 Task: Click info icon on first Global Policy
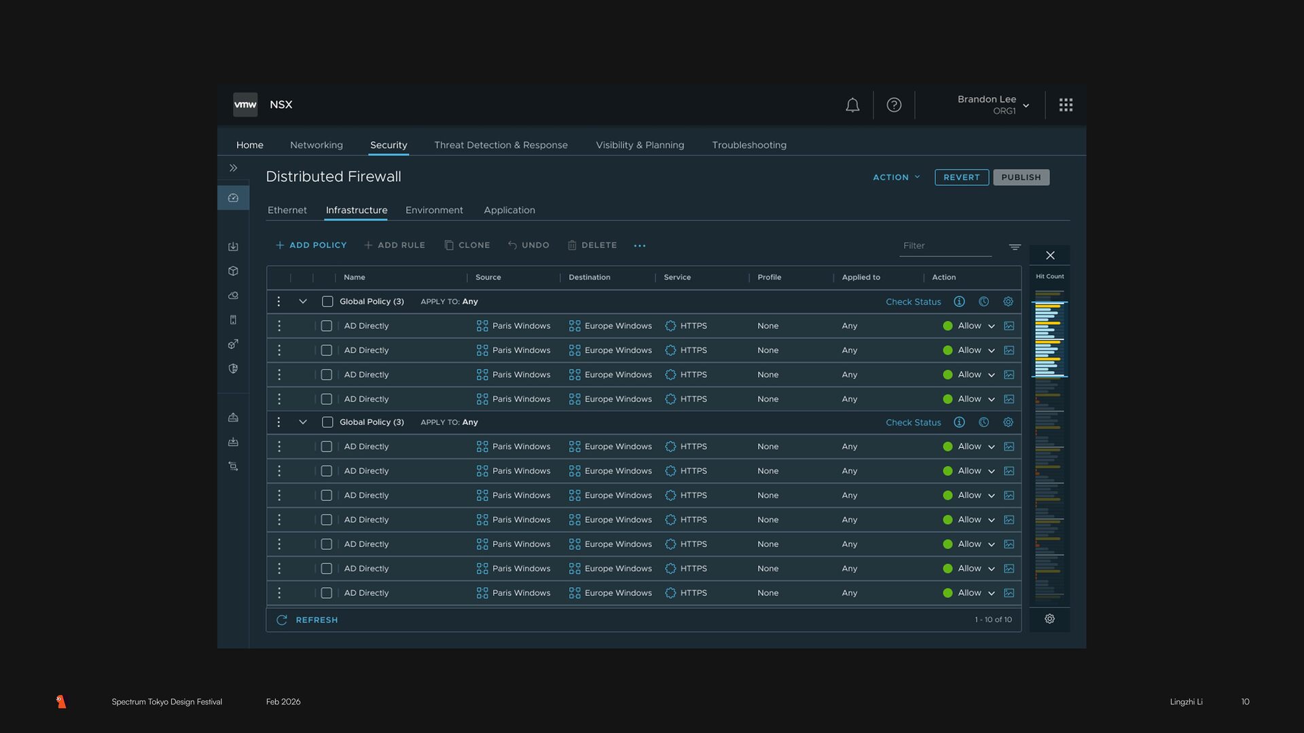(959, 301)
